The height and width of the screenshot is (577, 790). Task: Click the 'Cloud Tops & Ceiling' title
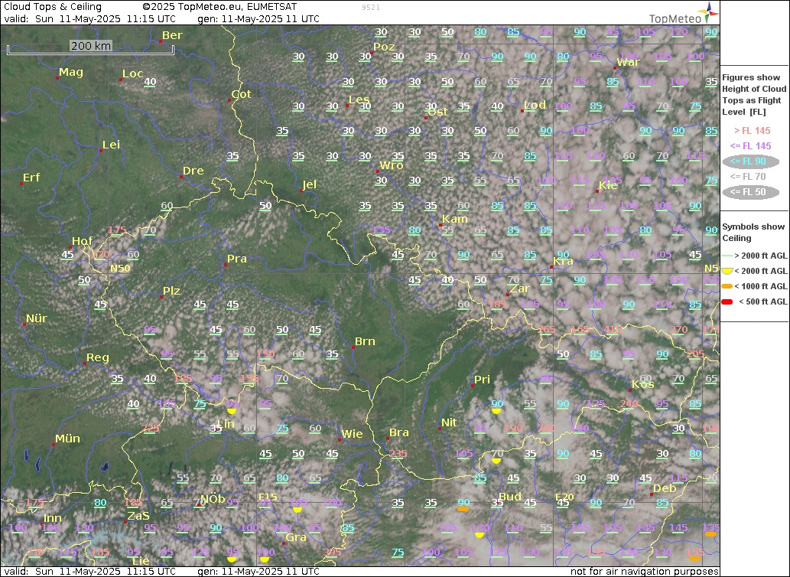53,7
